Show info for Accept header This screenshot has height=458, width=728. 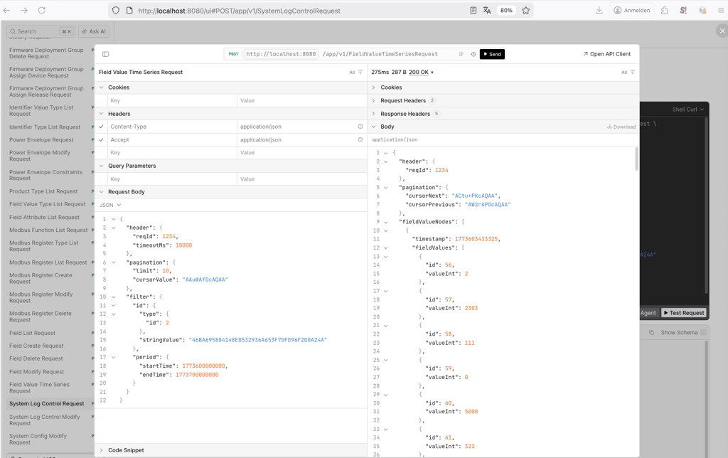click(360, 140)
